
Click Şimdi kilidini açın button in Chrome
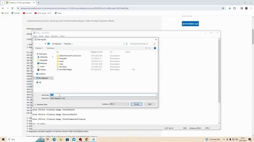(x=190, y=24)
